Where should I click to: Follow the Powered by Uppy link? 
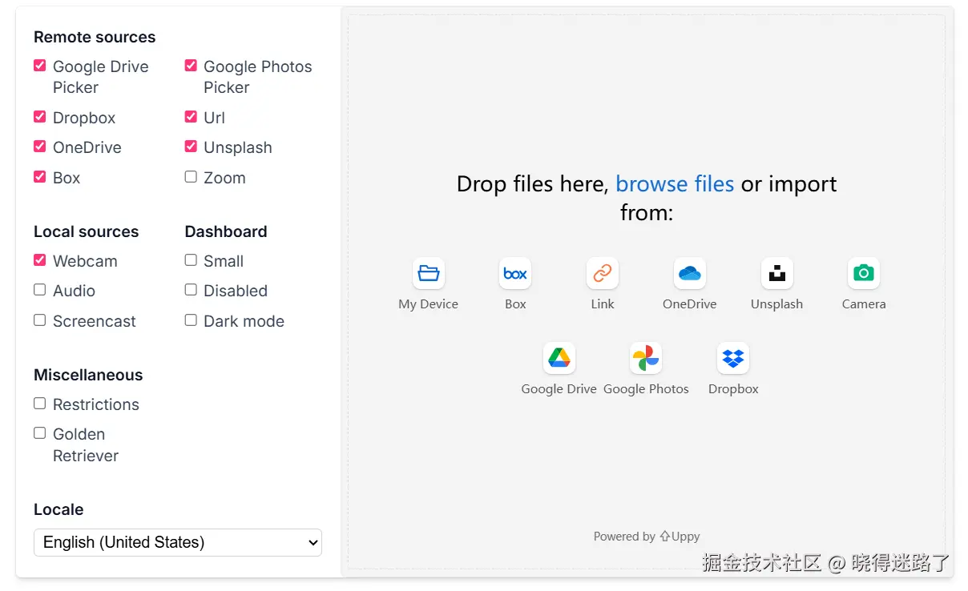point(647,537)
